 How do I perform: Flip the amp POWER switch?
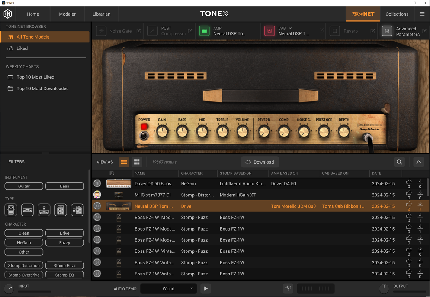pyautogui.click(x=144, y=135)
